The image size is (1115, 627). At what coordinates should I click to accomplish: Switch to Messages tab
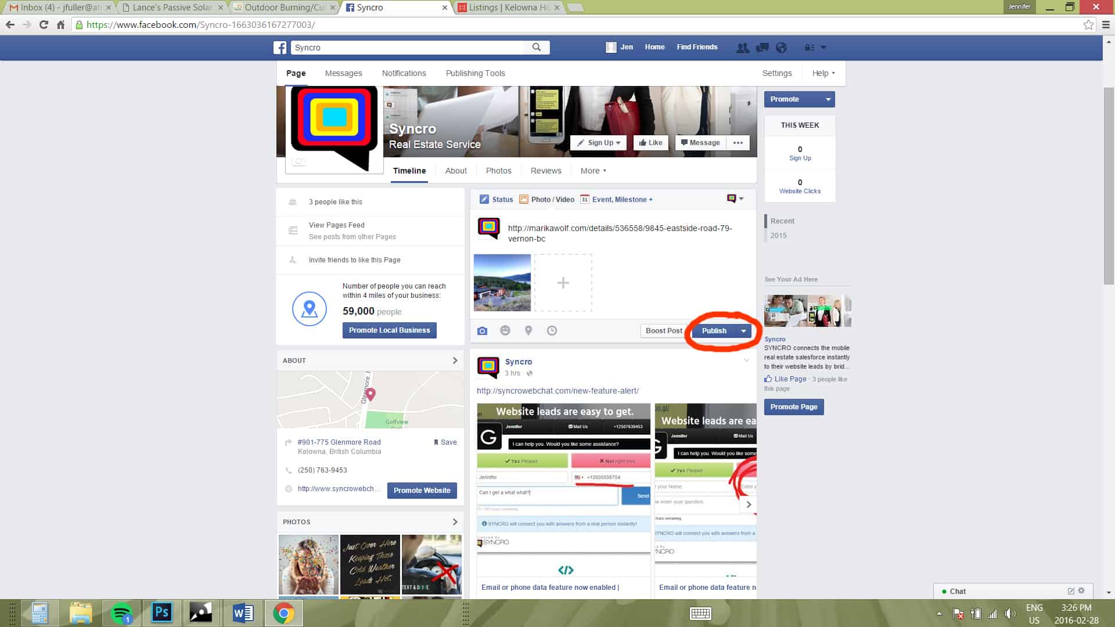(x=343, y=73)
